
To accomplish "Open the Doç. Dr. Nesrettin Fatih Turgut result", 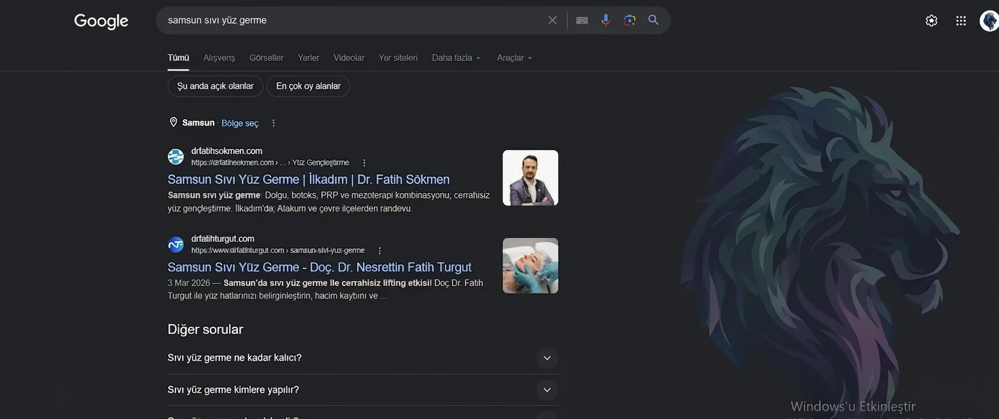I will coord(320,267).
